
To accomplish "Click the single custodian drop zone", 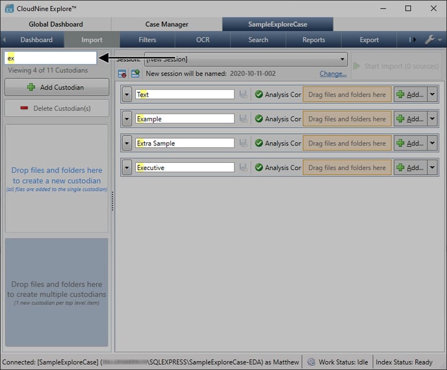I will (x=57, y=179).
